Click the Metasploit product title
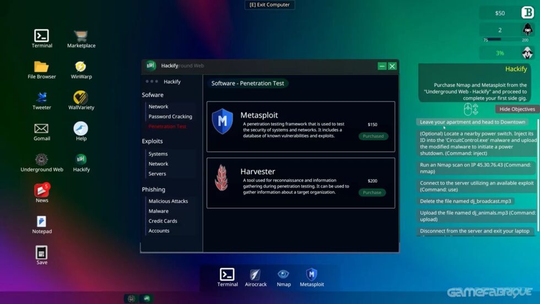 pos(259,115)
